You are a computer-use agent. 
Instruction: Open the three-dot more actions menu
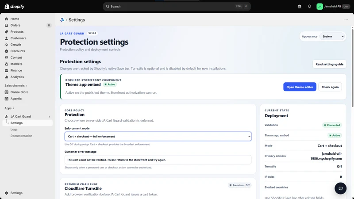click(346, 20)
